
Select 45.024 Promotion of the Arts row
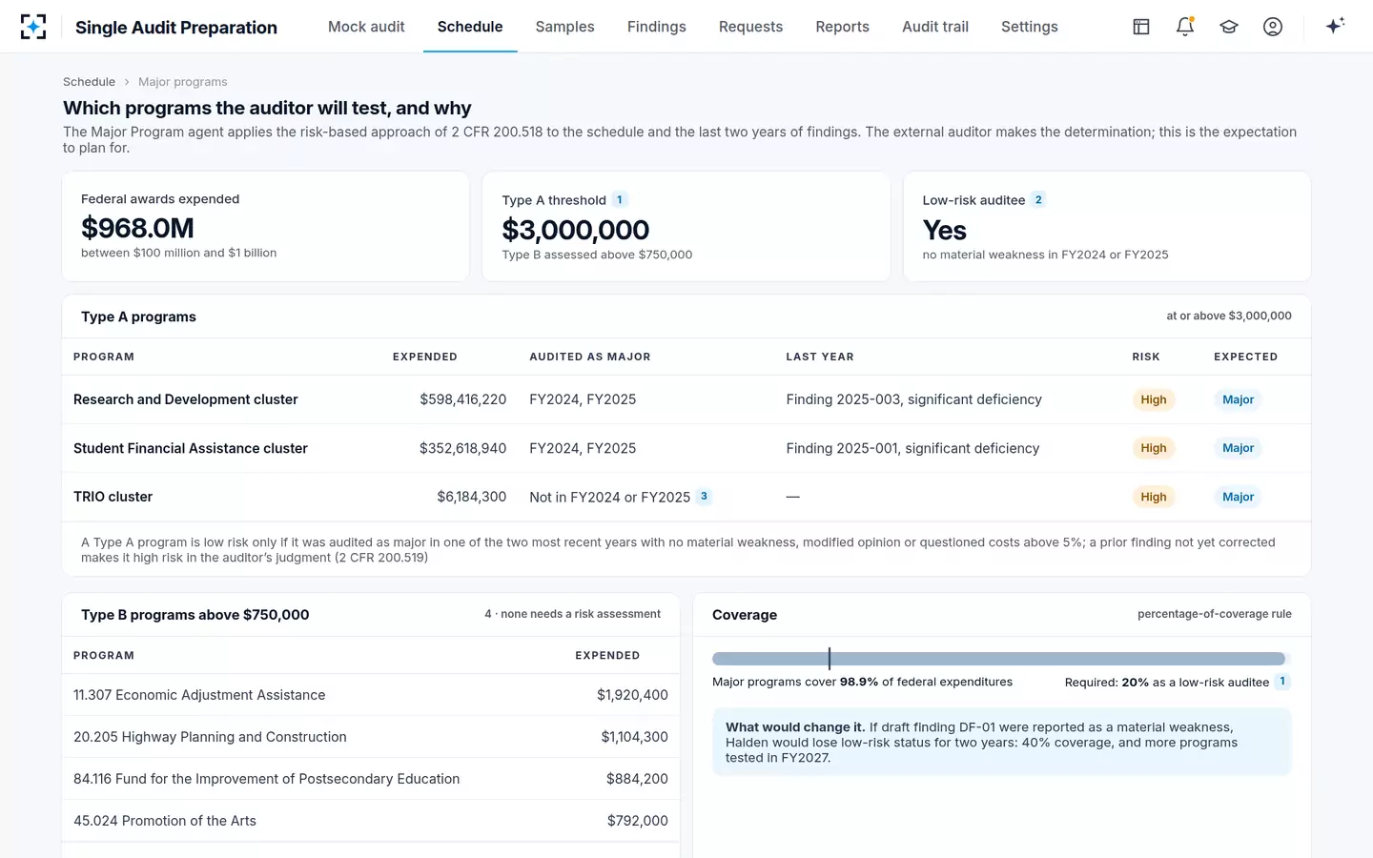[371, 821]
